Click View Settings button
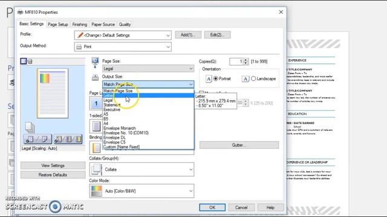This screenshot has height=217, width=387. click(x=53, y=165)
